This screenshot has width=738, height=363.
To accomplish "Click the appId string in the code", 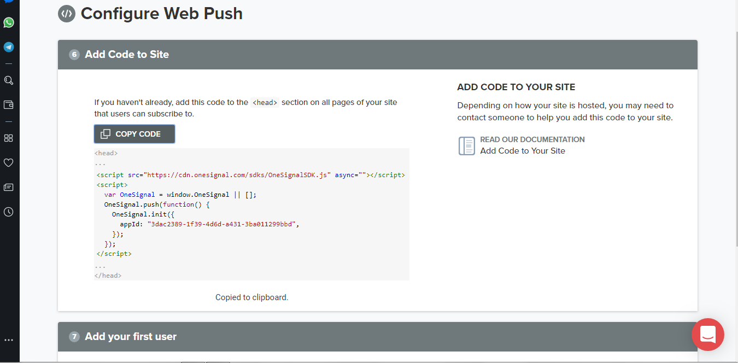I will click(x=223, y=224).
